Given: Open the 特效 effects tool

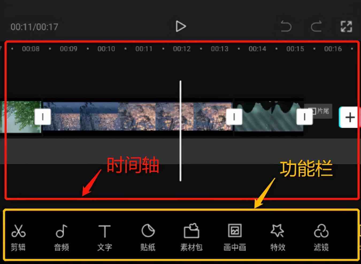Looking at the screenshot, I should (x=278, y=237).
